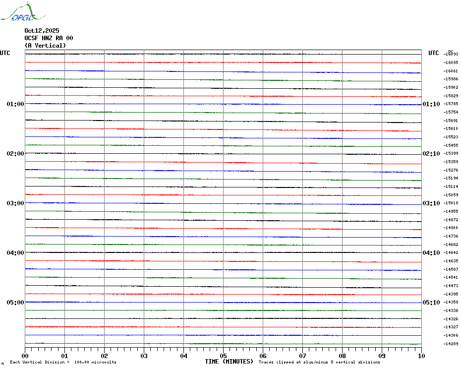Image resolution: width=461 pixels, height=369 pixels.
Task: Click minute mark 00 on bottom axis
Action: 25,356
